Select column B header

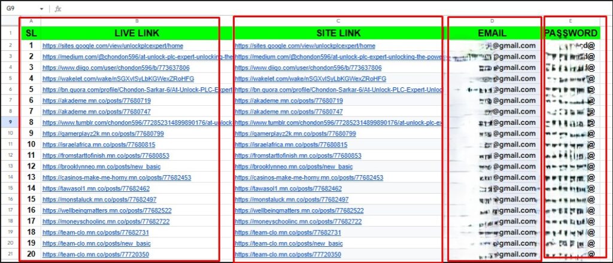click(137, 21)
